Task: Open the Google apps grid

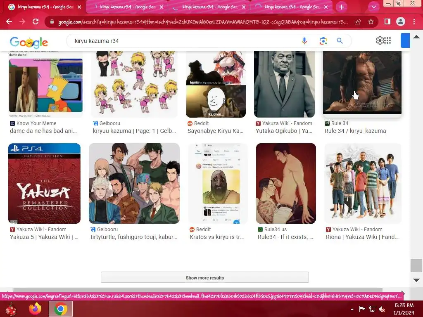Action: click(x=387, y=40)
